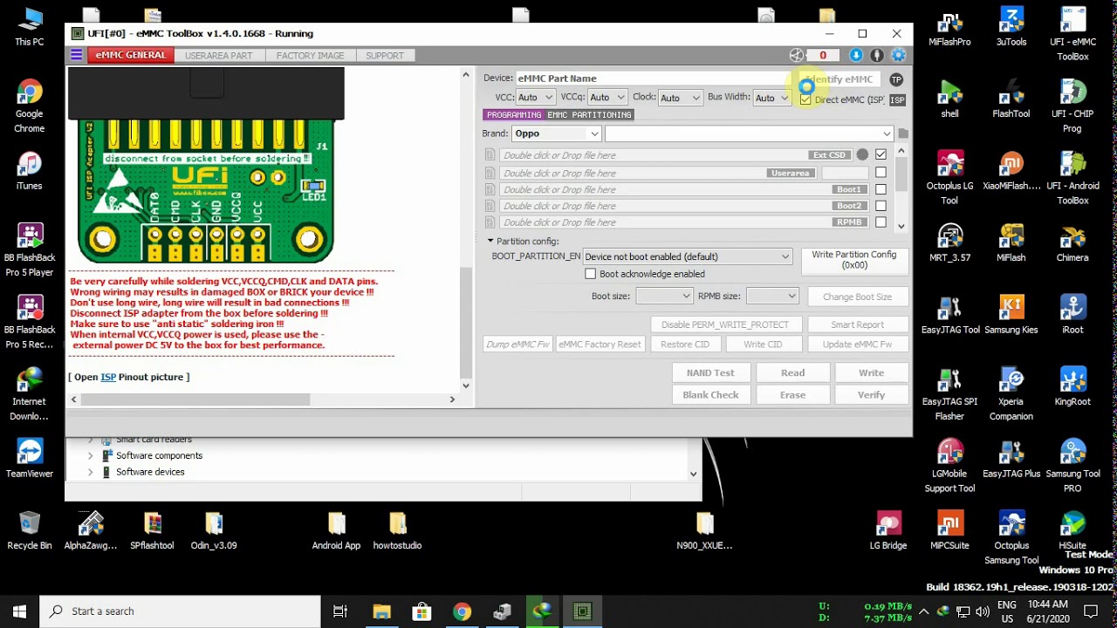Click the Write Partition Config button
The width and height of the screenshot is (1117, 628).
tap(853, 260)
